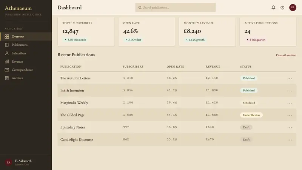Select Draft badge for Candlelight Discourse

[246, 139]
